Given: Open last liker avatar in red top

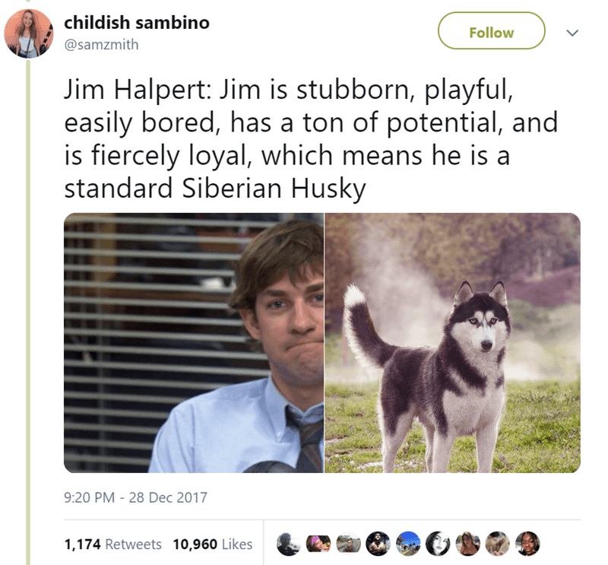Looking at the screenshot, I should [527, 544].
